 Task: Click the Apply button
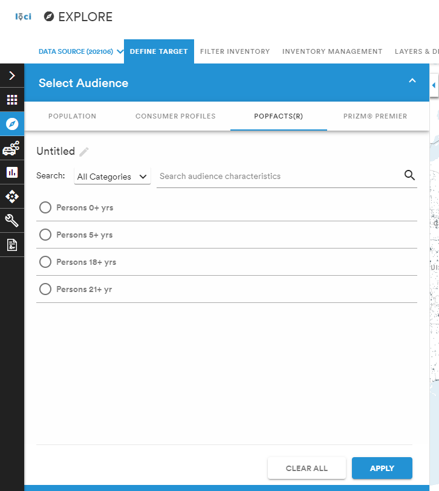382,468
